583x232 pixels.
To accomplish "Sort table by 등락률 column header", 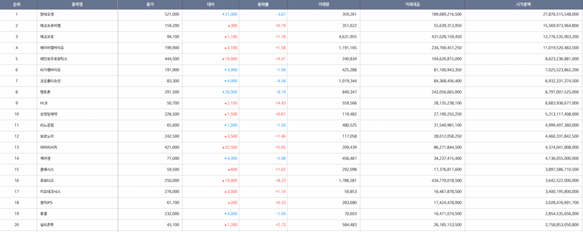I will (x=262, y=4).
